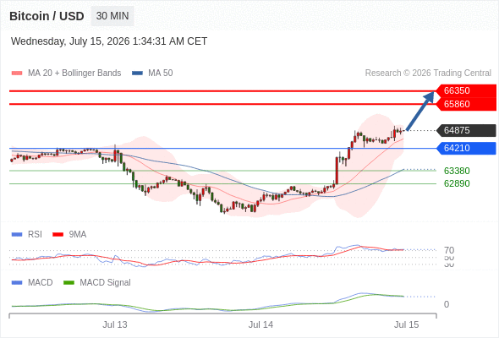Viewport: 499px width, 338px height.
Task: Click the MACD legend label
Action: [41, 283]
